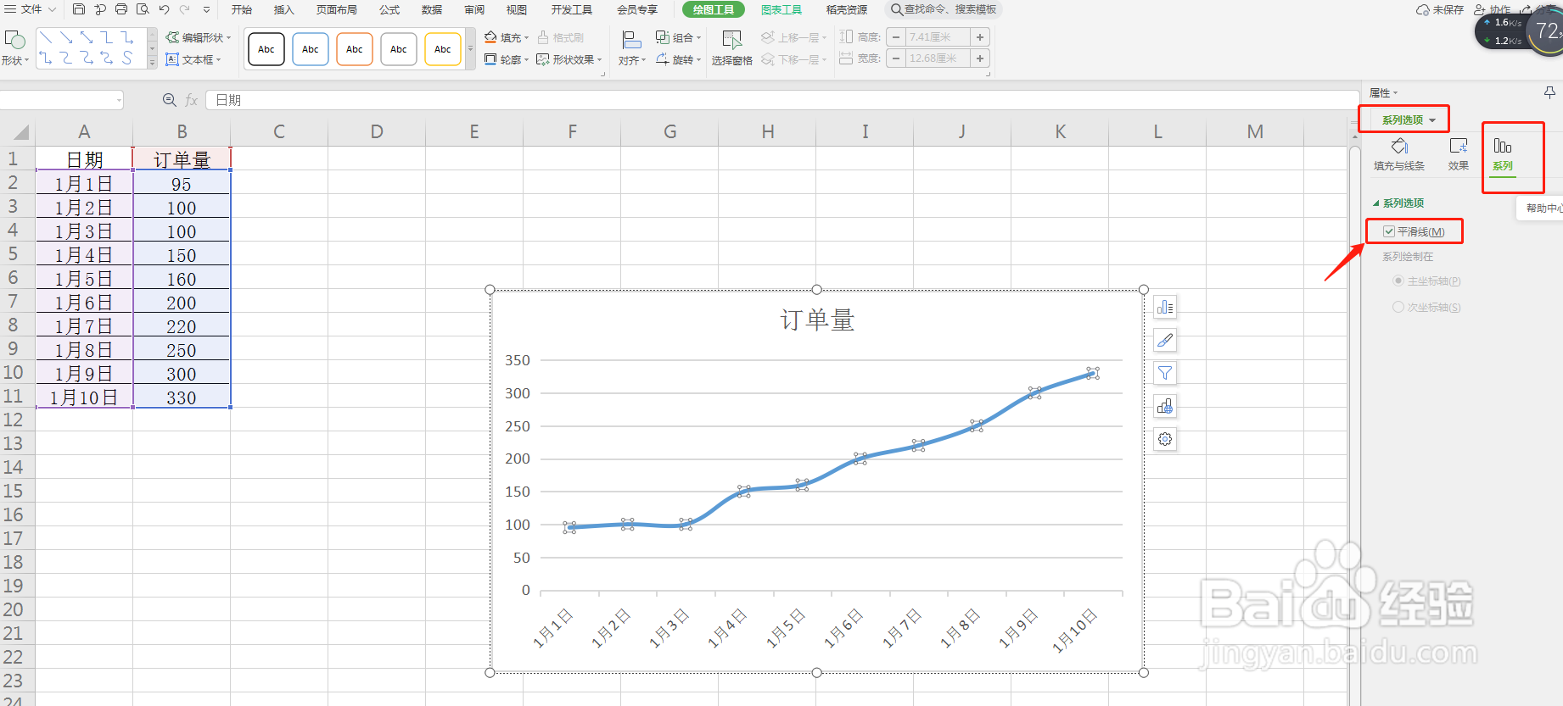1563x706 pixels.
Task: Click 编辑形状 edit shape button
Action: click(199, 37)
